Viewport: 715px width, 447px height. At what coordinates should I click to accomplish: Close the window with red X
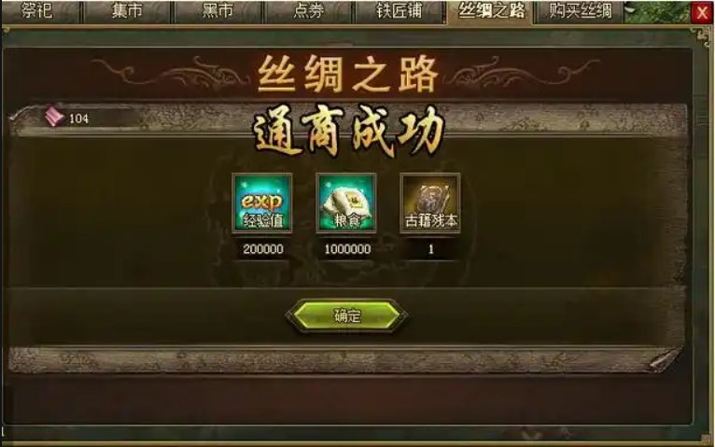(702, 12)
